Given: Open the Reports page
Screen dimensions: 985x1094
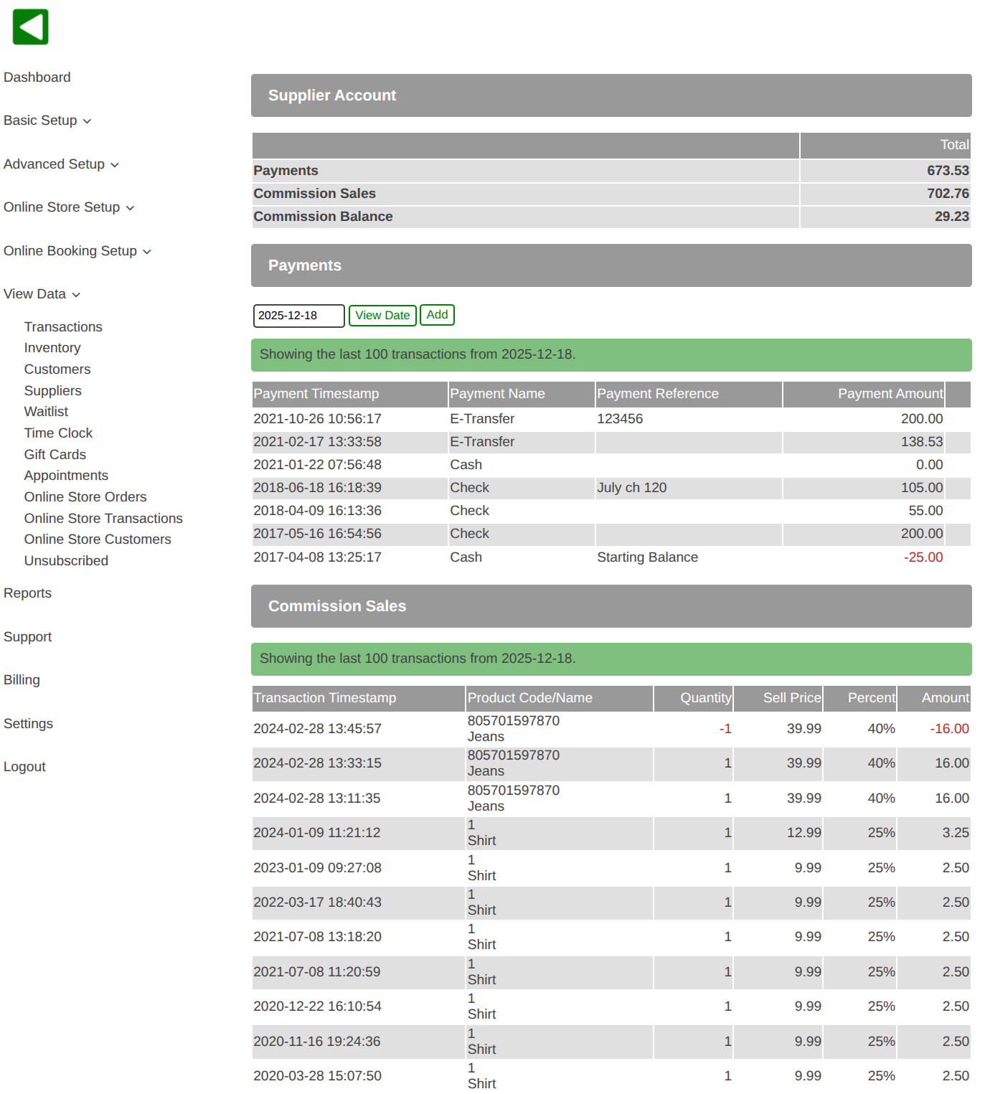Looking at the screenshot, I should click(27, 593).
